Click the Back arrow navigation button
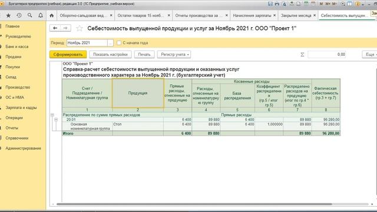 (x=55, y=28)
